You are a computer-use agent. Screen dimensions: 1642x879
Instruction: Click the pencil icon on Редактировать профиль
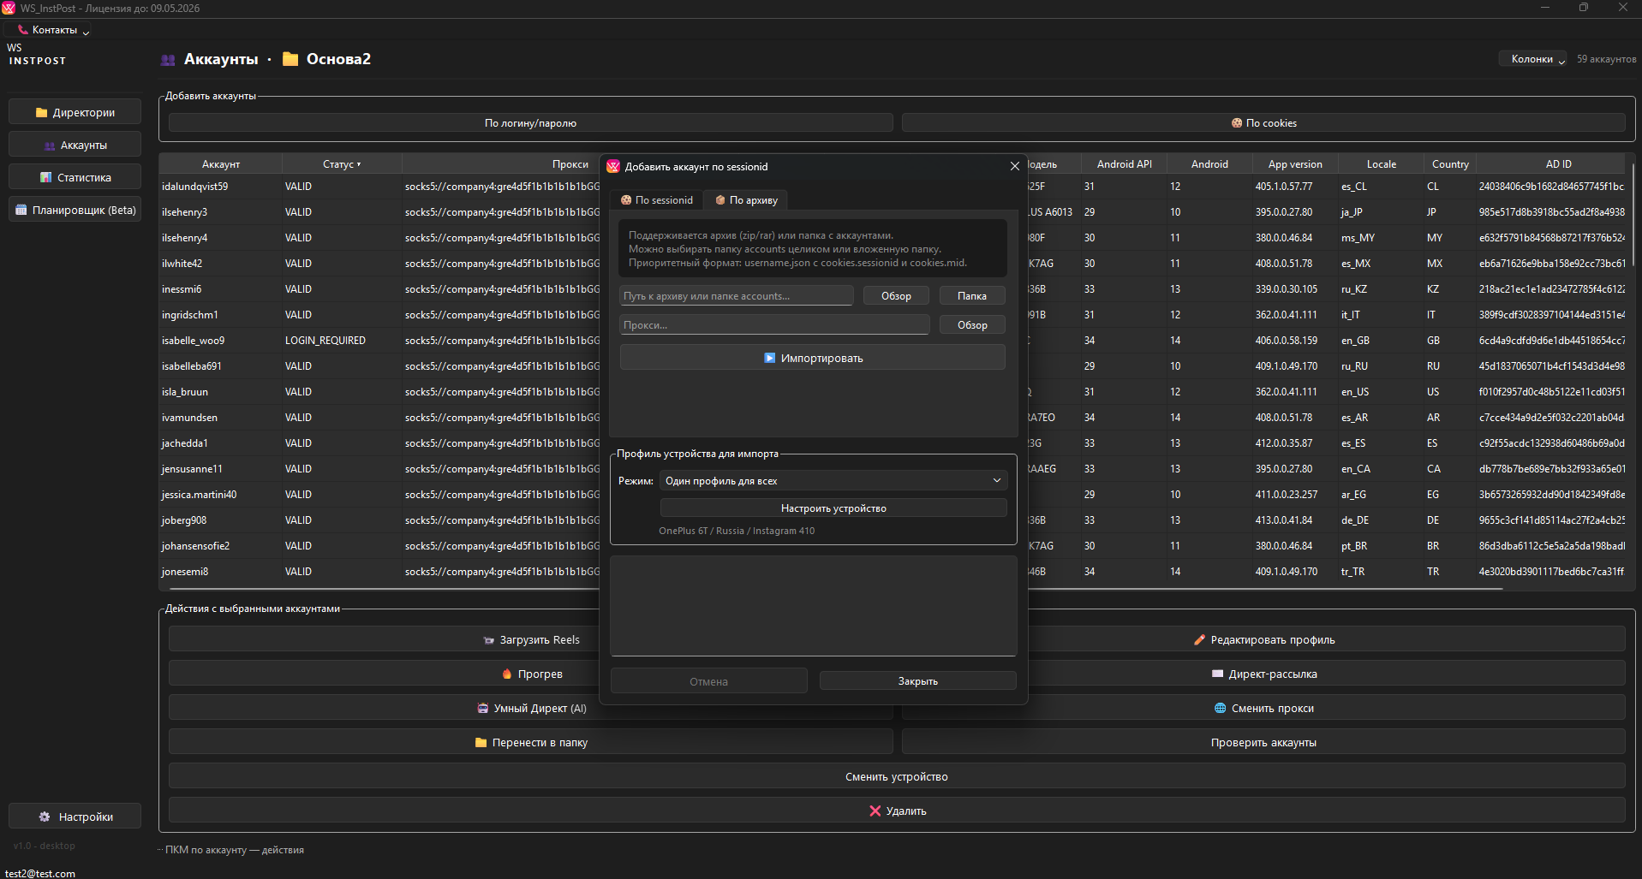tap(1199, 640)
